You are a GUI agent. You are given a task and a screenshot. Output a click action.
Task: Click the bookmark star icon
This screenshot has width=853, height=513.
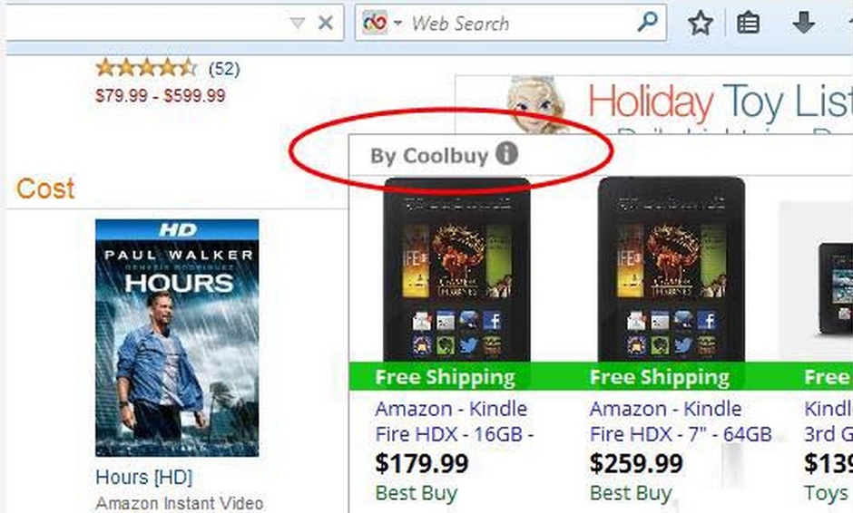tap(701, 24)
